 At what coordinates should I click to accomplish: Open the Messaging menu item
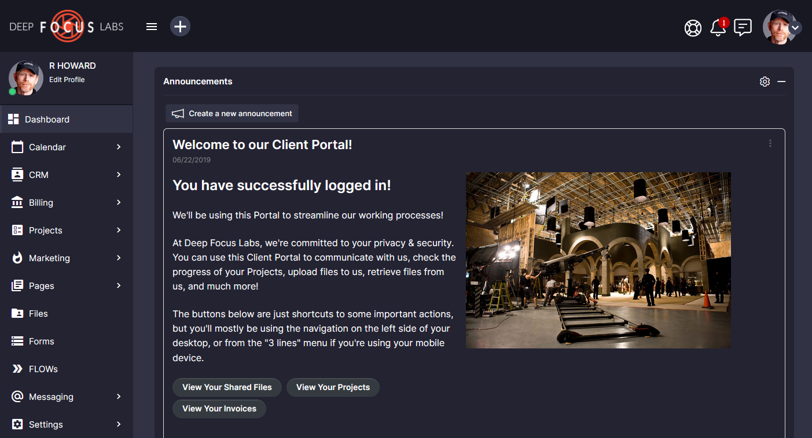click(67, 396)
